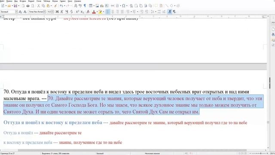Click the horizontal scrollbar thumb
This screenshot has width=275, height=155.
click(x=132, y=150)
